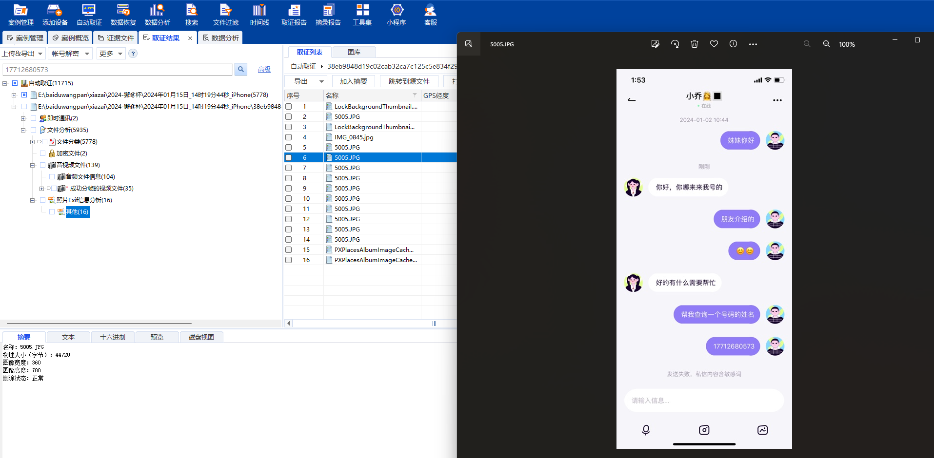Open the 搜索 toolbar tool

[192, 15]
